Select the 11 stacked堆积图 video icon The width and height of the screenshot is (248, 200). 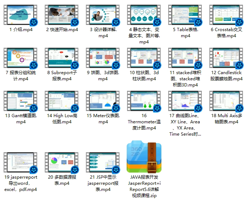click(x=185, y=58)
